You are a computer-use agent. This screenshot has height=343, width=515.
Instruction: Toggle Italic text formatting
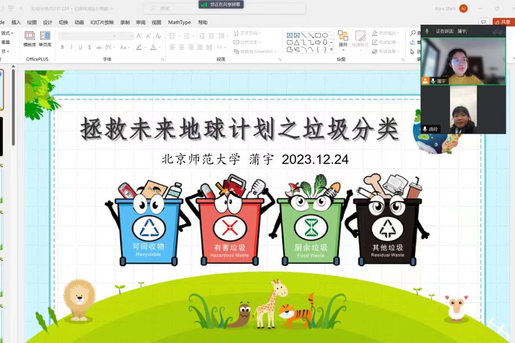(x=71, y=47)
